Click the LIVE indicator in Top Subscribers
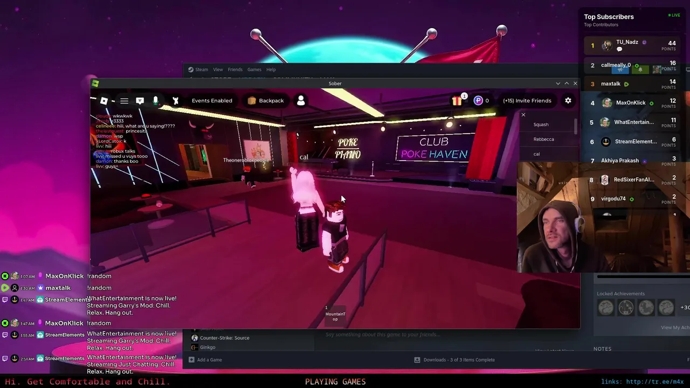690x388 pixels. point(674,15)
